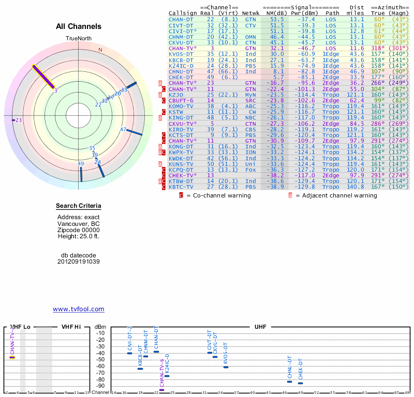Screen dimensions: 414x397
Task: Select the adjacent channel icon next to KING-DT
Action: [160, 117]
